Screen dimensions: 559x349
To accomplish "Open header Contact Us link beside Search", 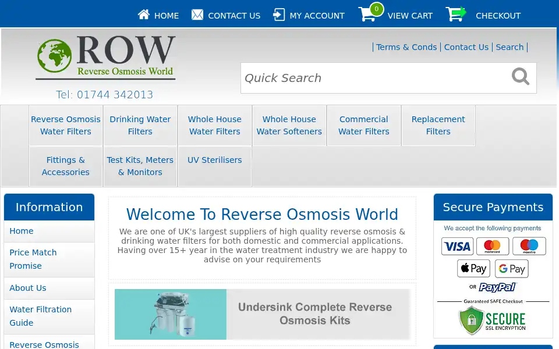I will (x=466, y=47).
